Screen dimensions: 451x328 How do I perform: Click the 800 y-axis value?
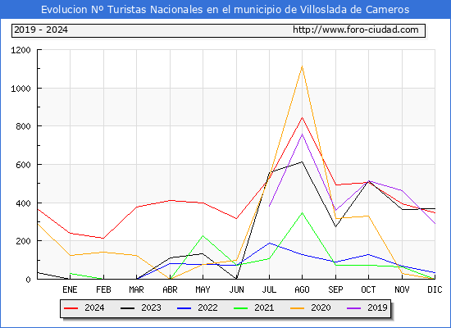tap(23, 126)
